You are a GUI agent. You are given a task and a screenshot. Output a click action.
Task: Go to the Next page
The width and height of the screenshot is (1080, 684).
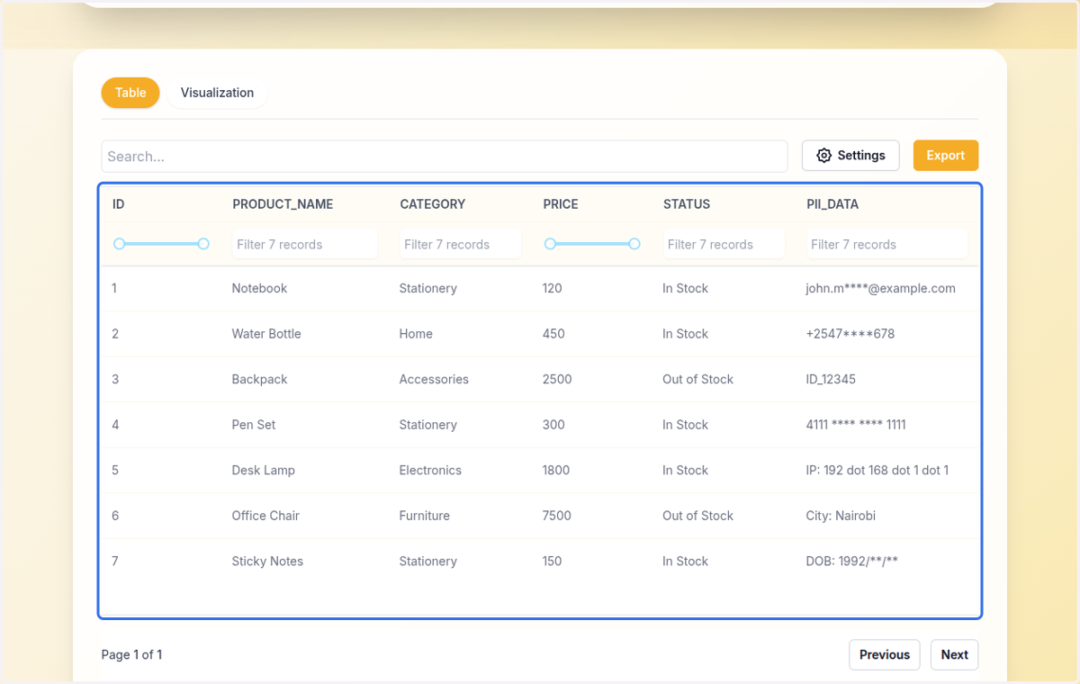point(954,654)
